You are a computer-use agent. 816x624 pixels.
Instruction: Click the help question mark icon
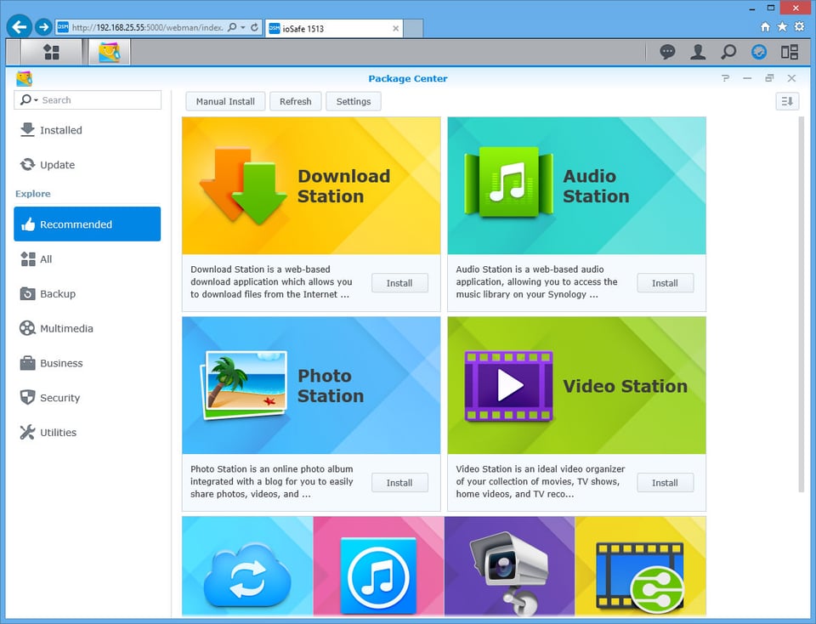click(725, 78)
